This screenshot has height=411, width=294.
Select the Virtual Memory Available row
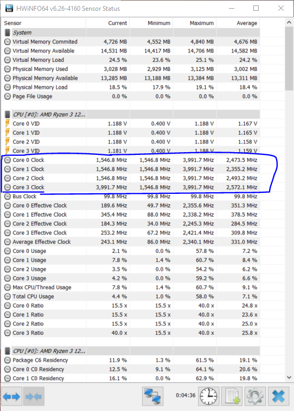[x=131, y=51]
